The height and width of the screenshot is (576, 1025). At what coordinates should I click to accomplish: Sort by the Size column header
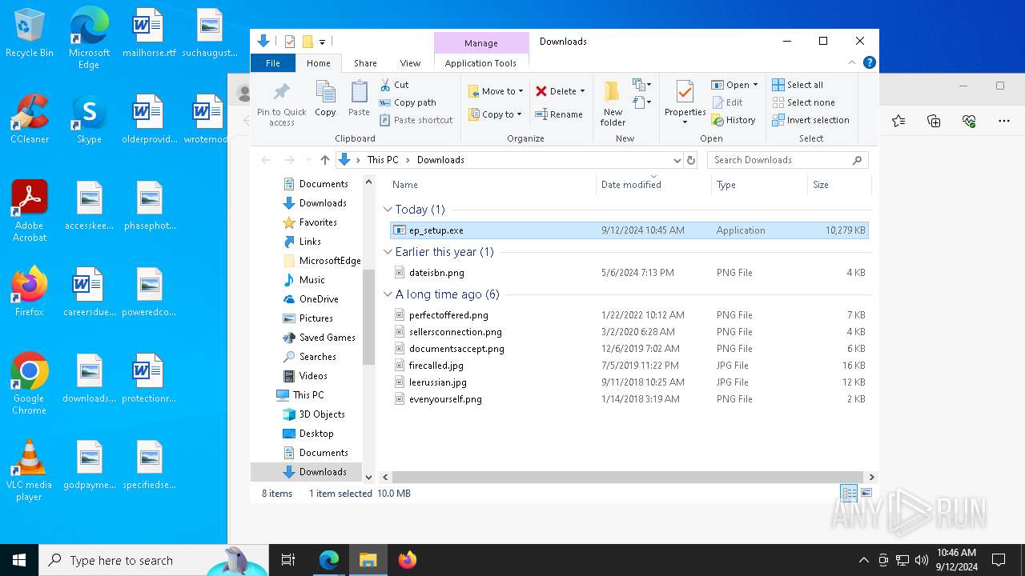838,185
